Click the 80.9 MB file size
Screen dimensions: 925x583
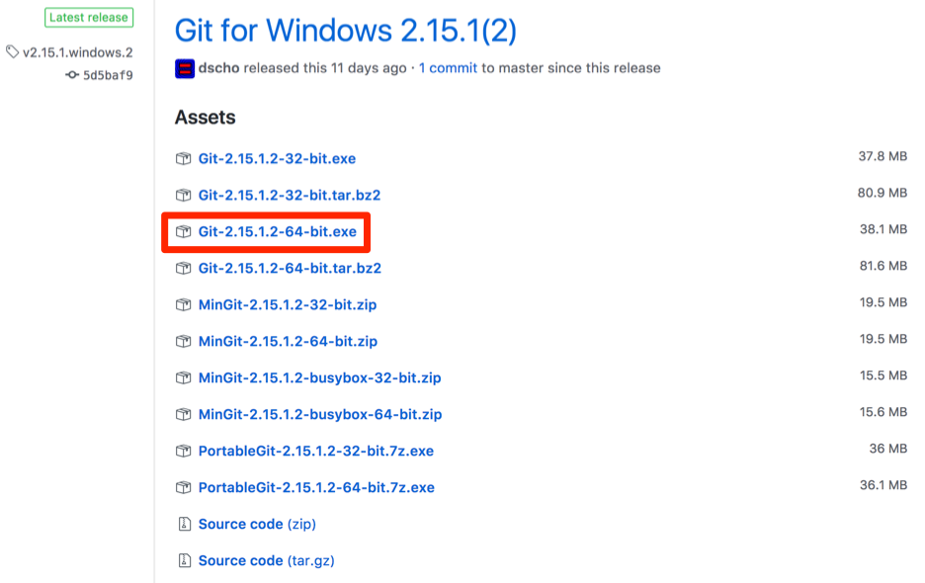pyautogui.click(x=883, y=193)
